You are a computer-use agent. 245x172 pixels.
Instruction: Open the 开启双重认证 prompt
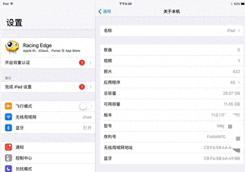point(48,63)
